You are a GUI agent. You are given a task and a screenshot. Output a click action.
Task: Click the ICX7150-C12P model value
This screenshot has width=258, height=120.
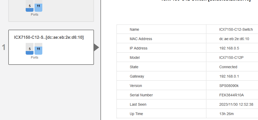click(231, 58)
